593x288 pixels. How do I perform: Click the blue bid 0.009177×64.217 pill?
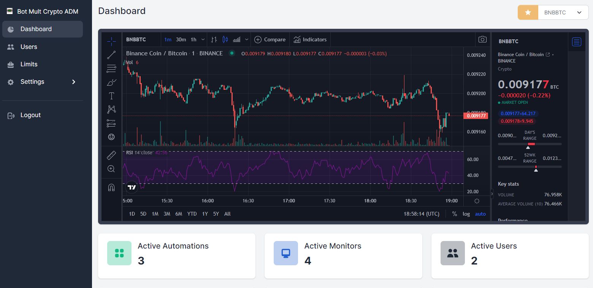(518, 114)
